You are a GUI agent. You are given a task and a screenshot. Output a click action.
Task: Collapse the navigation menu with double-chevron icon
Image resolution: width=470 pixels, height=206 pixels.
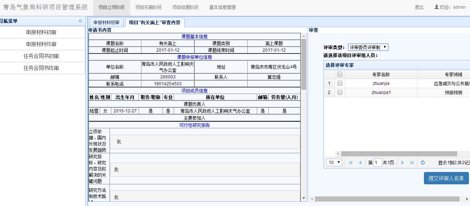click(80, 21)
